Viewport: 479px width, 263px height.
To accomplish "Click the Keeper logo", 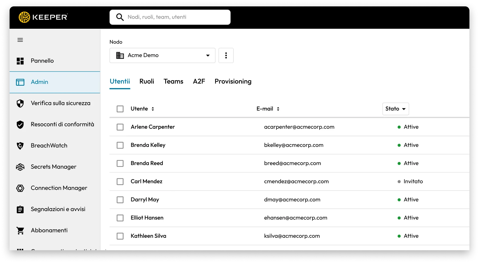I will click(x=43, y=17).
